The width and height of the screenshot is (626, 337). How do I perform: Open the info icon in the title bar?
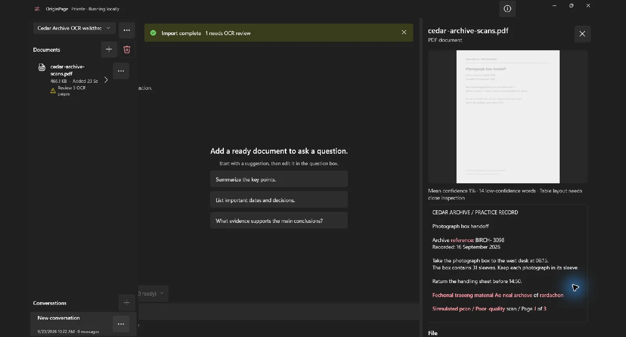(507, 9)
